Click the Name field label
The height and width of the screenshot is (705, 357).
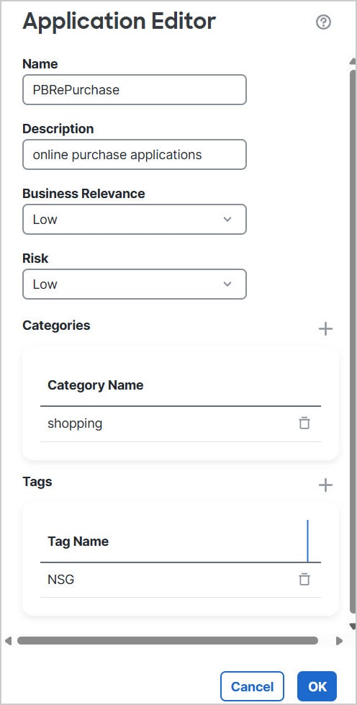coord(40,64)
